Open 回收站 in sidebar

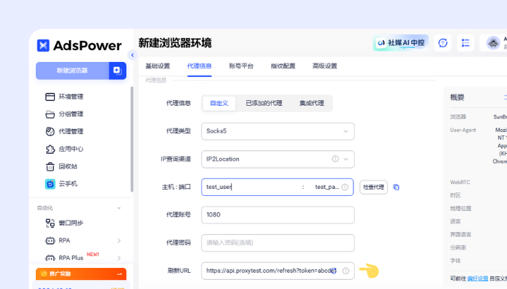tap(61, 166)
